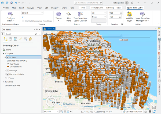Open the Analysis ribbon tab

pos(31,8)
